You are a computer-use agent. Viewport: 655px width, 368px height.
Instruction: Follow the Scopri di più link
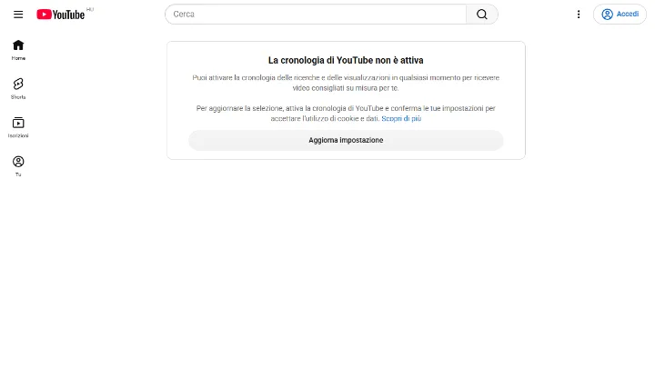[401, 118]
